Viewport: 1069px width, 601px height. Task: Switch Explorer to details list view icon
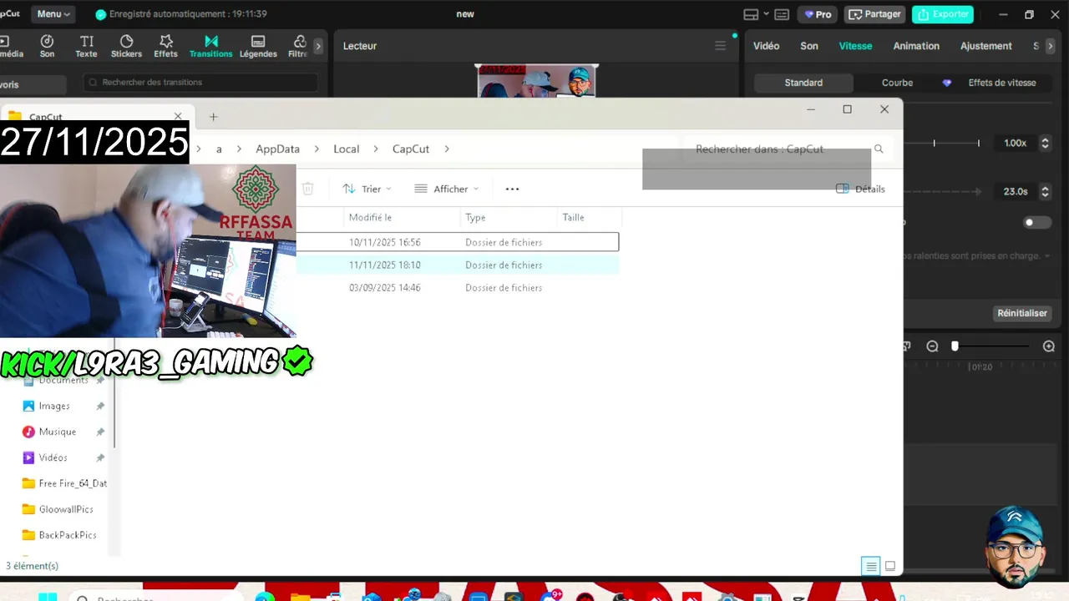pos(871,566)
